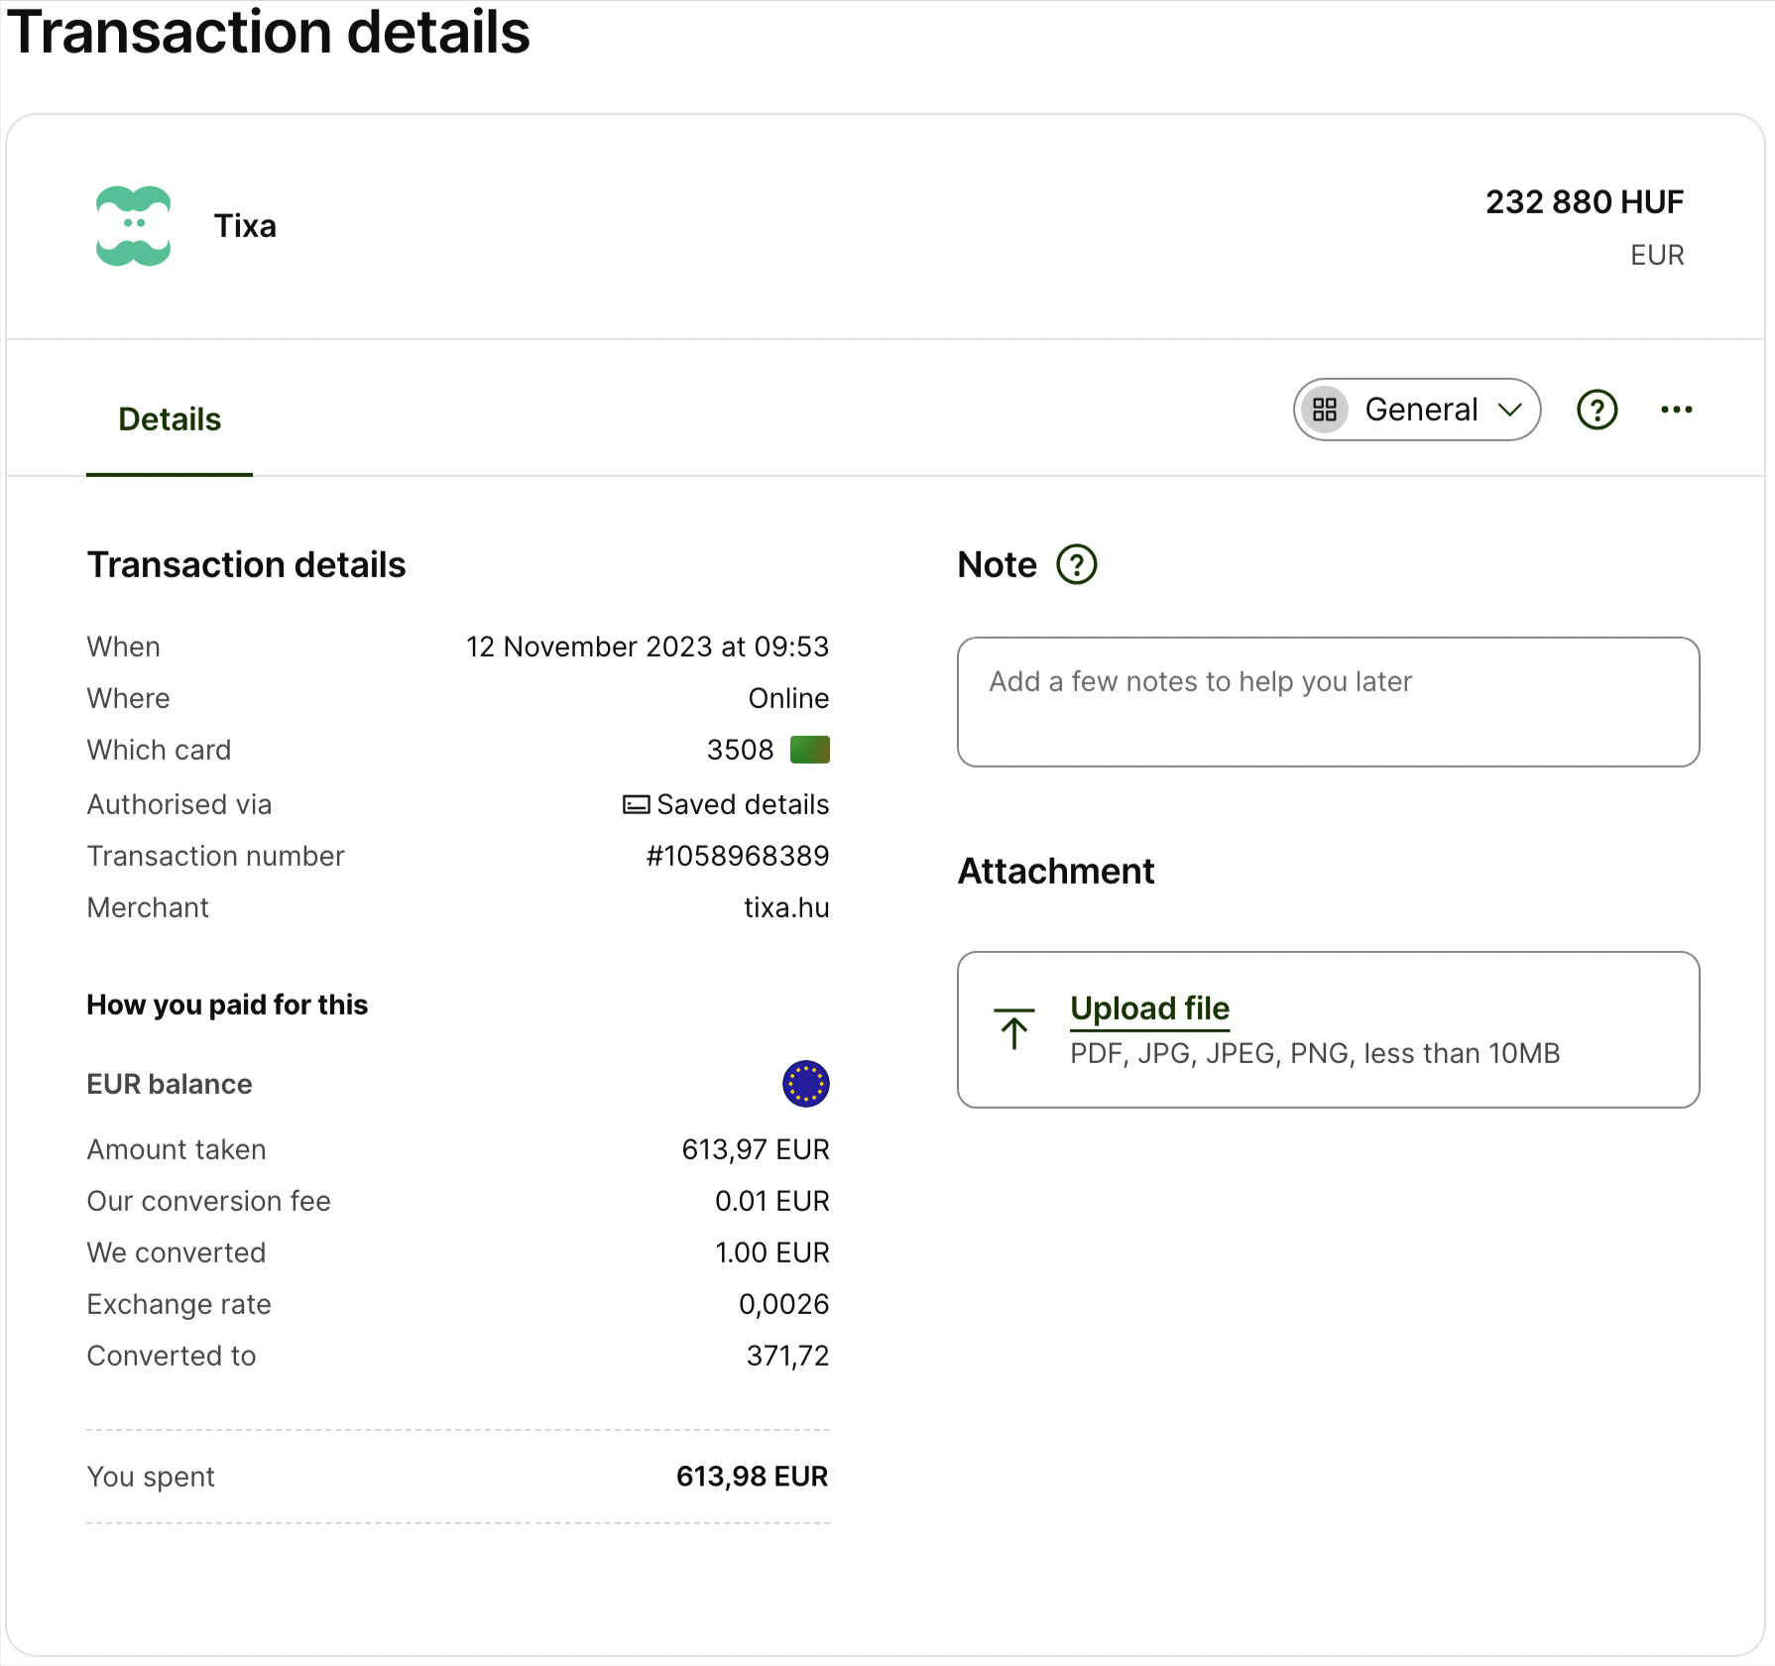Click the EUR flag icon

click(805, 1084)
